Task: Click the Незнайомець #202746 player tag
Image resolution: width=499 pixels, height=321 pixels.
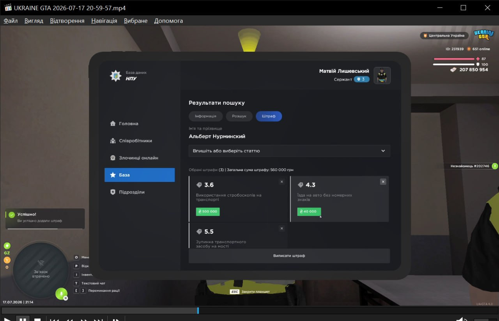Action: (470, 166)
